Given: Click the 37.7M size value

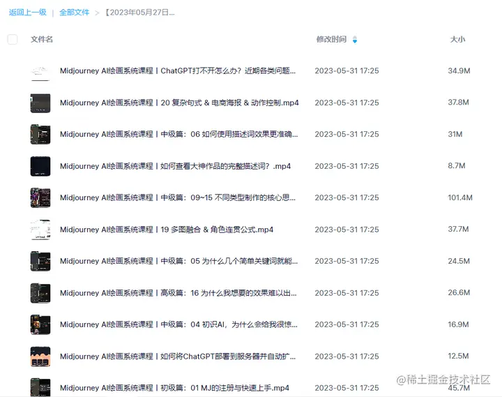Looking at the screenshot, I should (x=458, y=229).
